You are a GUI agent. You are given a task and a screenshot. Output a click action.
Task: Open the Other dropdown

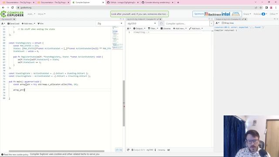[x=273, y=14]
